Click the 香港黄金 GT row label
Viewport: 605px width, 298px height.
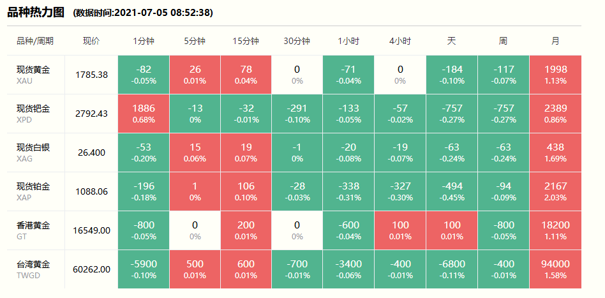coord(33,230)
